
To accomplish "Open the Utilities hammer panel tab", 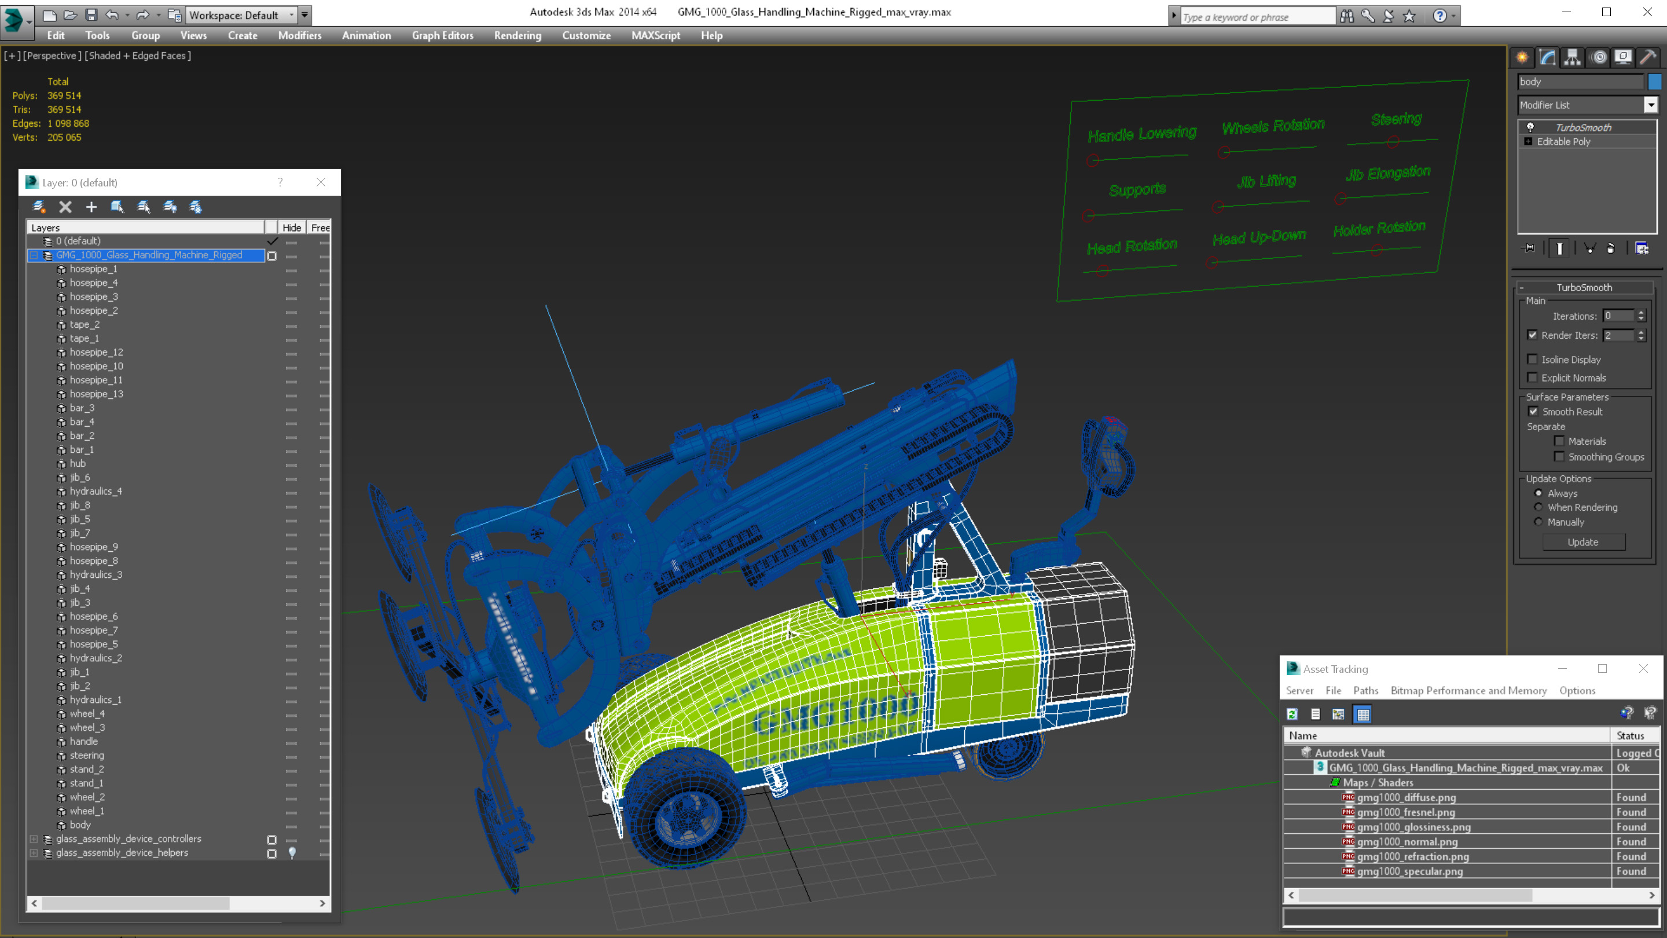I will point(1648,57).
